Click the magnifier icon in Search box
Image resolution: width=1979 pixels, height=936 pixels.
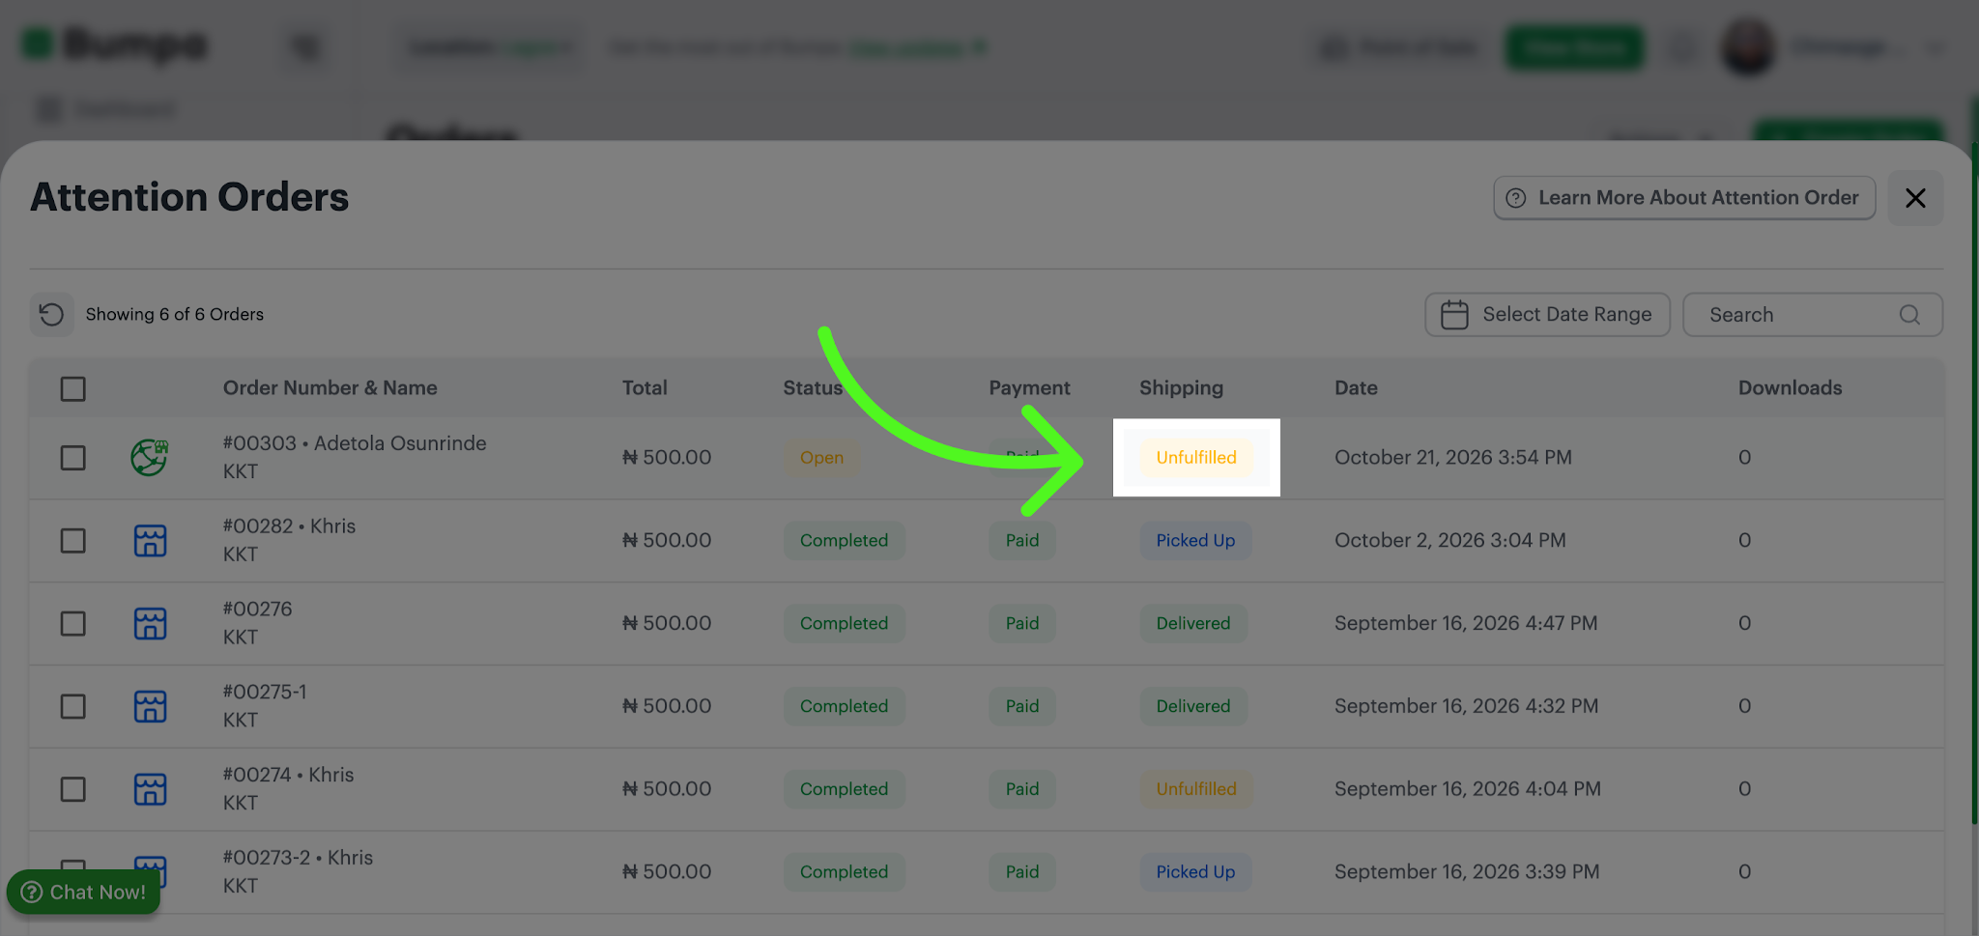[1909, 315]
